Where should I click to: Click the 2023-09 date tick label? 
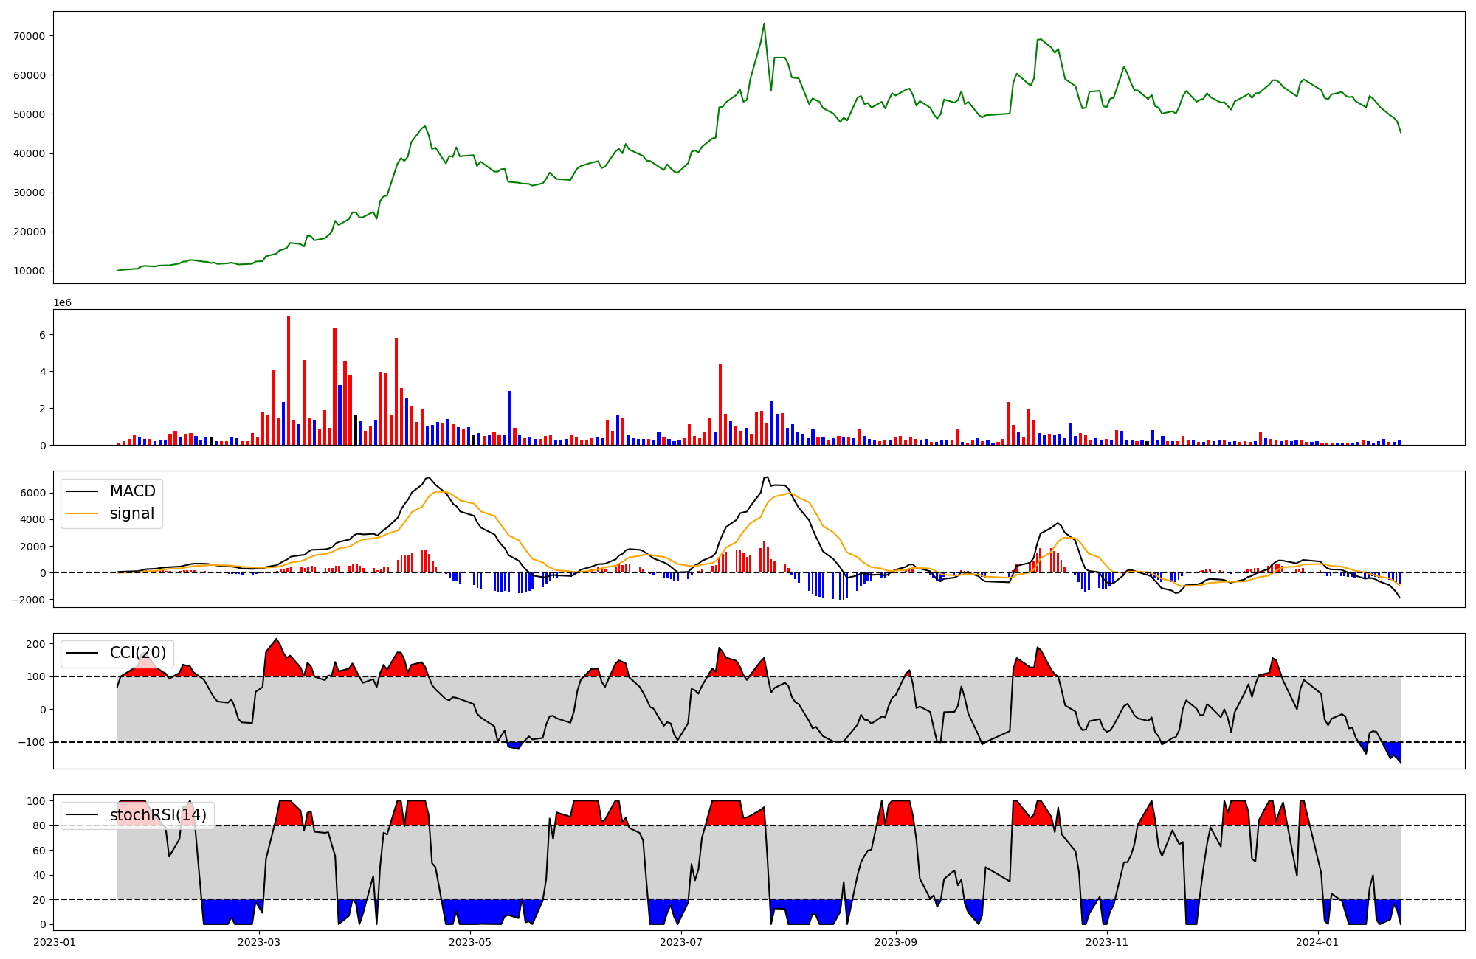coord(896,942)
